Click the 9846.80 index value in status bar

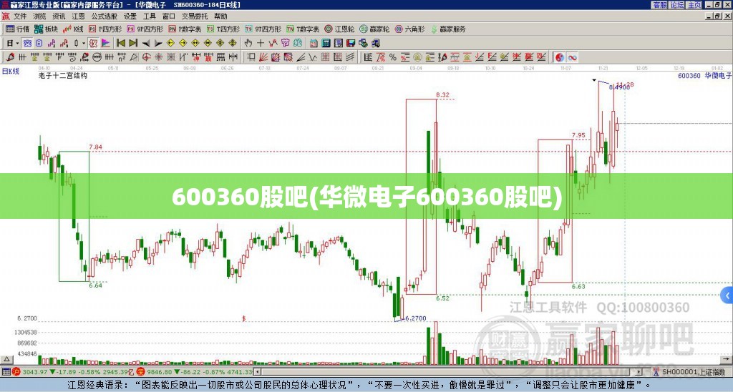tap(159, 372)
